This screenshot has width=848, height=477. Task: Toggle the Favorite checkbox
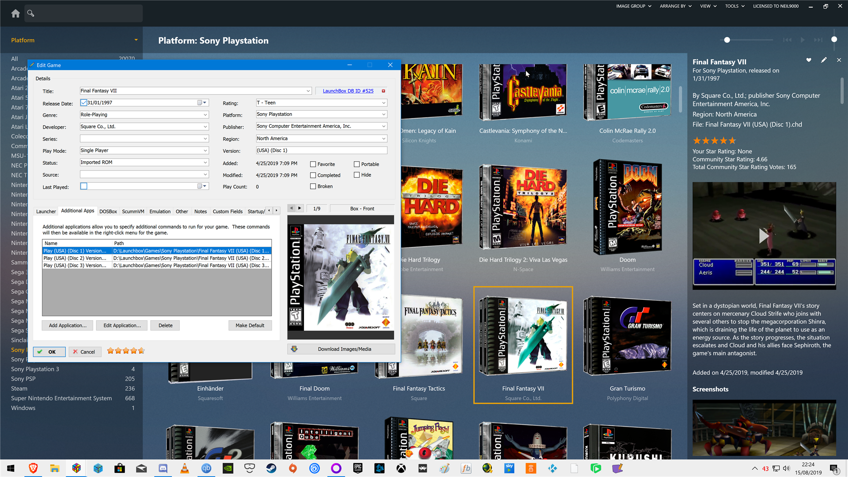313,164
